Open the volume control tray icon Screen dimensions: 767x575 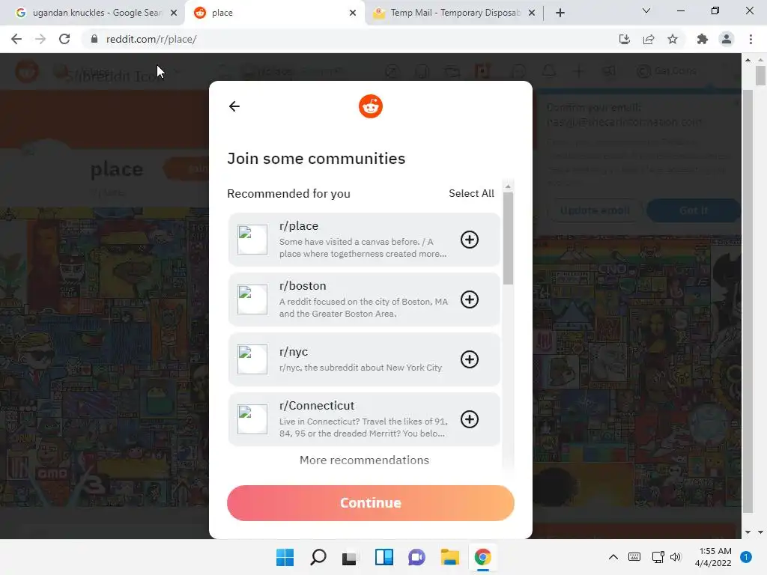pyautogui.click(x=676, y=557)
